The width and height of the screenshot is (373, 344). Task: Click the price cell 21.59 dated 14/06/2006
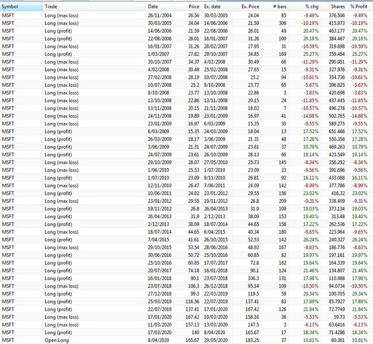click(193, 31)
